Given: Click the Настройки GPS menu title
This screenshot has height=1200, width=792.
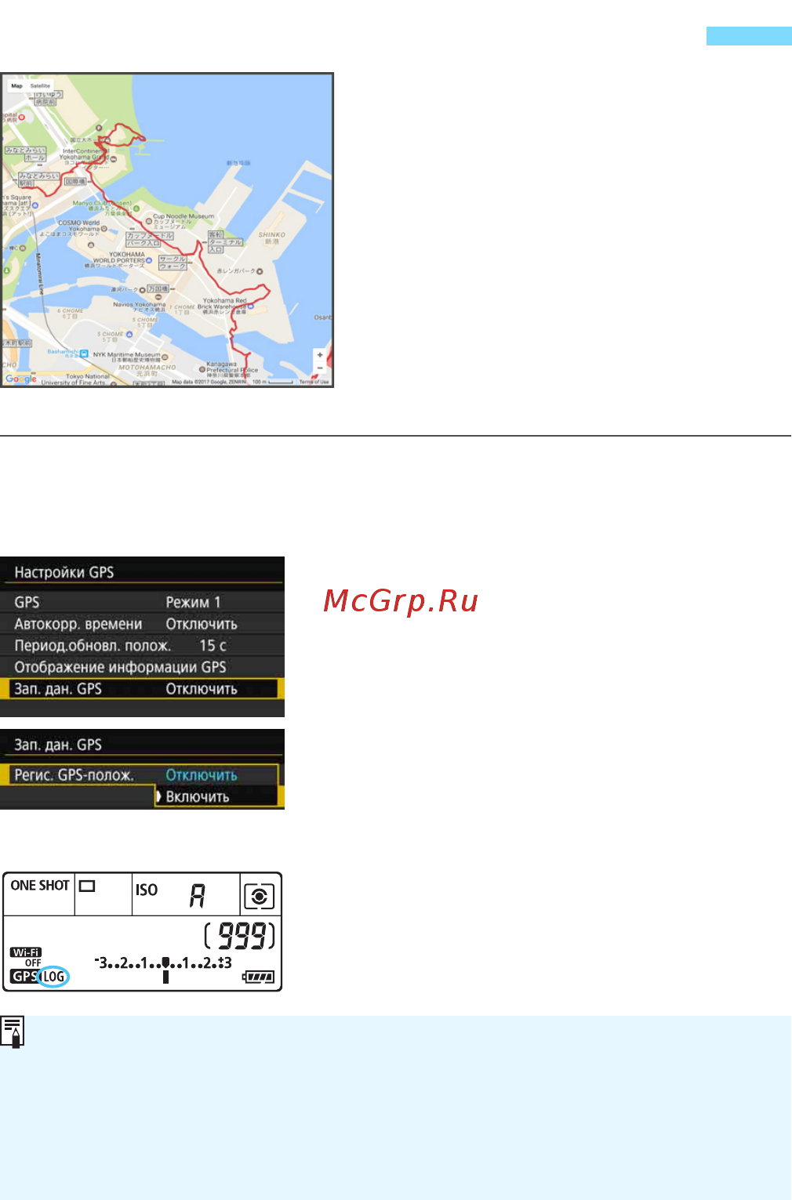Looking at the screenshot, I should tap(64, 572).
